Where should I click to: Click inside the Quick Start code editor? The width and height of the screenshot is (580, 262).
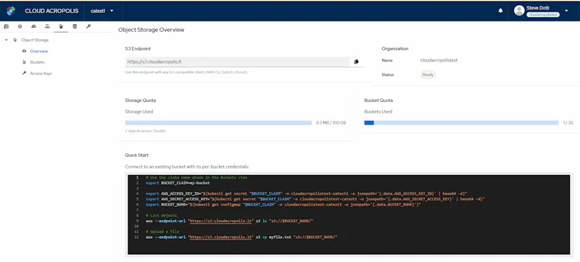[x=349, y=215]
